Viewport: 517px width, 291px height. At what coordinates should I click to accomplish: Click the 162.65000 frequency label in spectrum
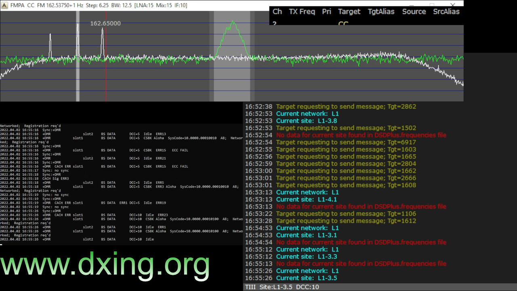pyautogui.click(x=105, y=23)
